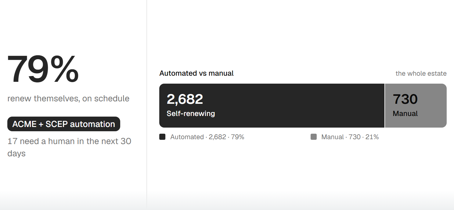The width and height of the screenshot is (454, 210).
Task: Click the word 'days' on the last line
Action: tap(16, 153)
